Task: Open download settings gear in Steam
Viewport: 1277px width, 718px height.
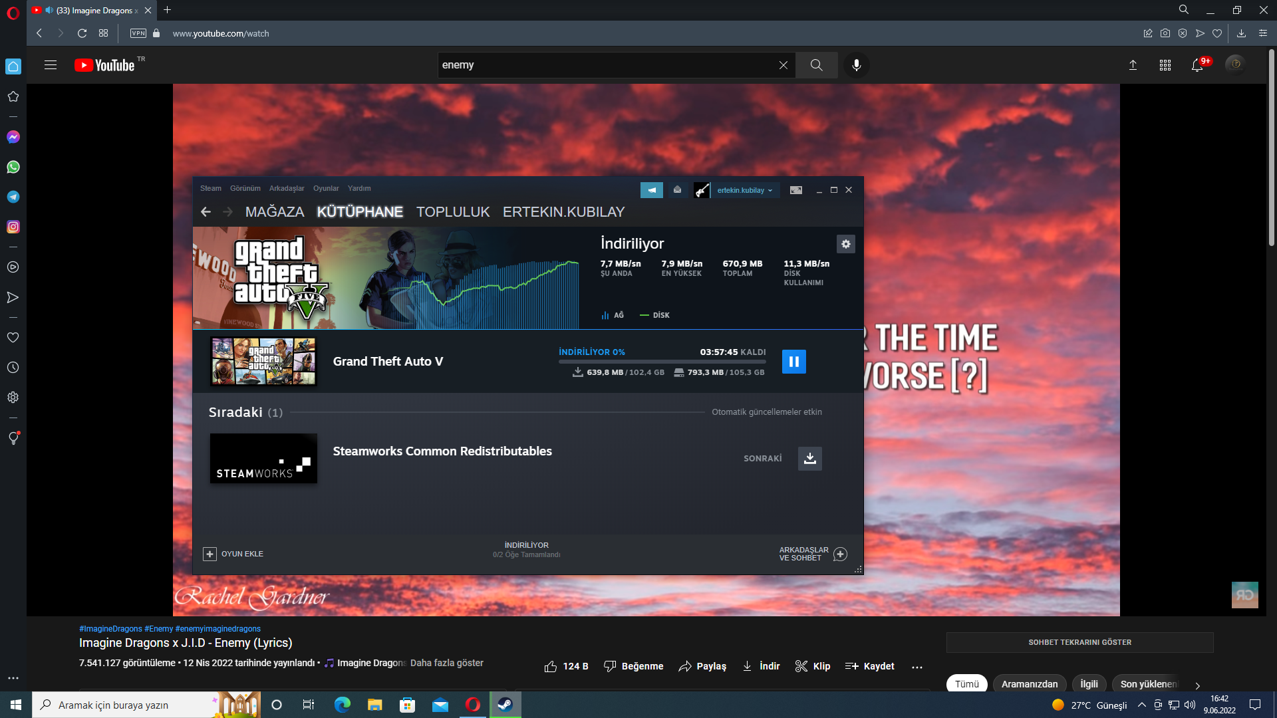Action: (845, 244)
